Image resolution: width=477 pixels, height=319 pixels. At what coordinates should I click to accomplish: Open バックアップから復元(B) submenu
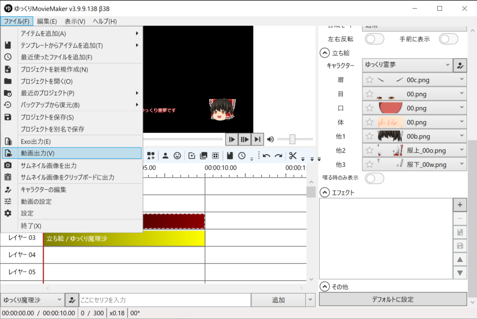coord(72,105)
